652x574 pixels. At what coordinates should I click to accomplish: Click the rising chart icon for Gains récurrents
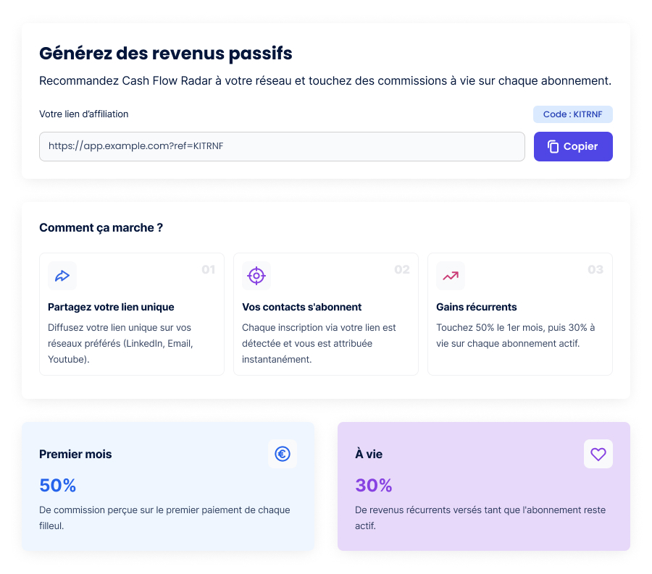[x=450, y=276]
